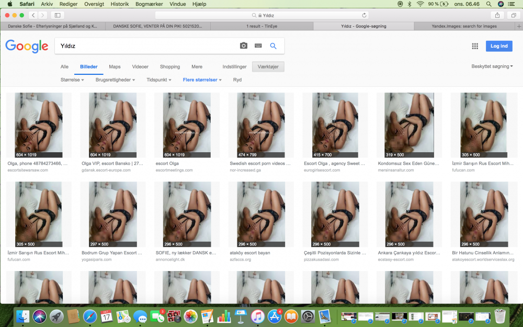Open the Apple menu
Image resolution: width=523 pixels, height=327 pixels.
click(9, 4)
